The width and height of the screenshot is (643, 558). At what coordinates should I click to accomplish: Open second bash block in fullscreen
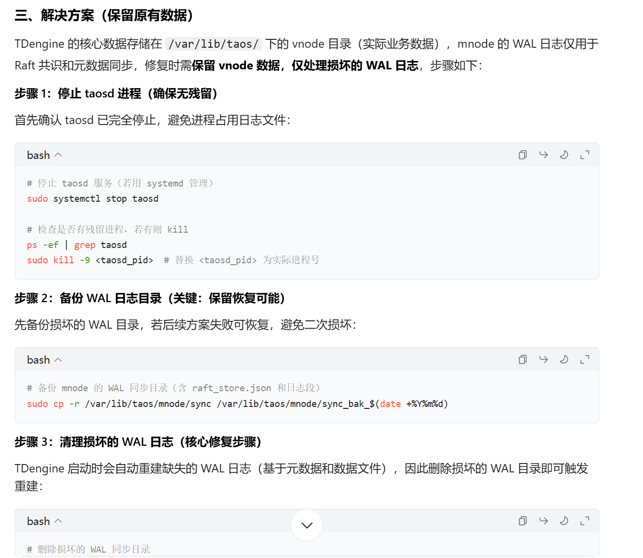[x=585, y=360]
